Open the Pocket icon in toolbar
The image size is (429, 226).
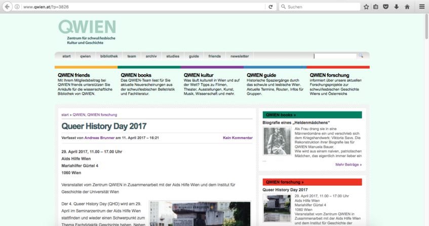386,7
